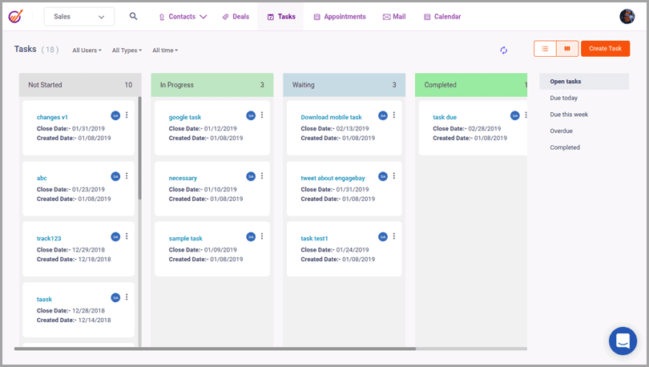Image resolution: width=649 pixels, height=367 pixels.
Task: Click the refresh tasks icon
Action: coord(504,50)
